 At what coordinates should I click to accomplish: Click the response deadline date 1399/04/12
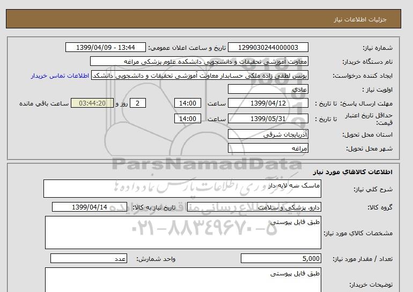pos(268,103)
